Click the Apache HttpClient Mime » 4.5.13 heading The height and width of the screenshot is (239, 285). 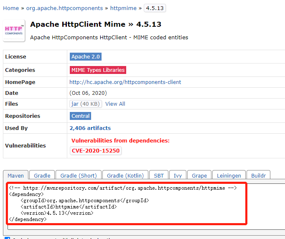pos(96,24)
